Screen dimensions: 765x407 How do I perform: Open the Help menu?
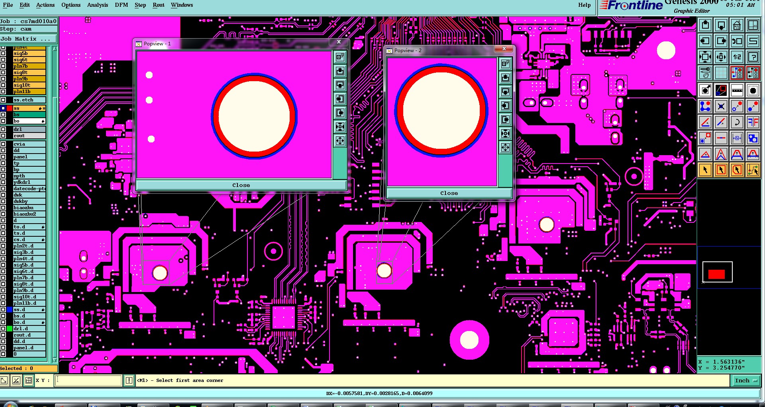click(585, 5)
